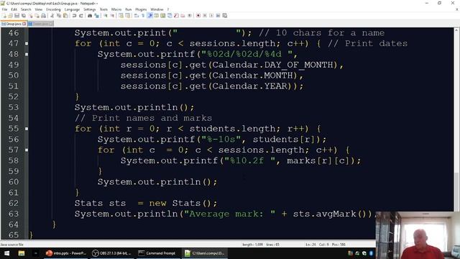
Task: Start macro recording with the red Record icon
Action: click(x=198, y=16)
